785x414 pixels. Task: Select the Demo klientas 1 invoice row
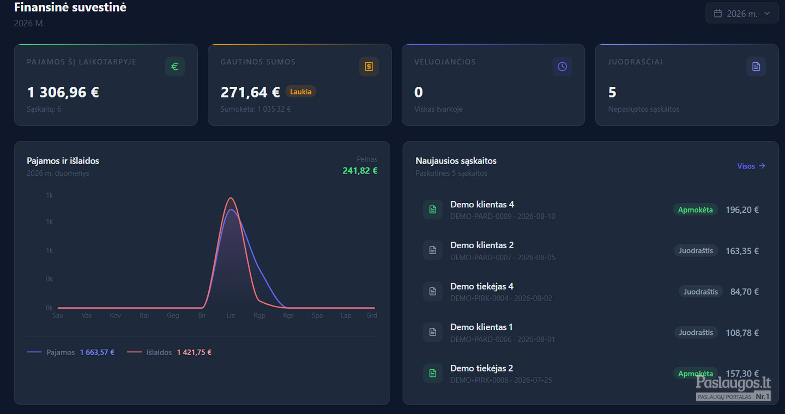tap(591, 332)
